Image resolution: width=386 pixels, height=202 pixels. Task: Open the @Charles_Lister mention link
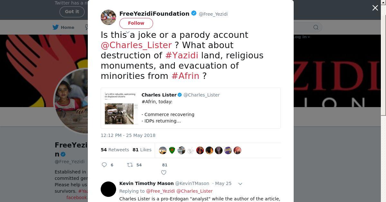tap(136, 45)
